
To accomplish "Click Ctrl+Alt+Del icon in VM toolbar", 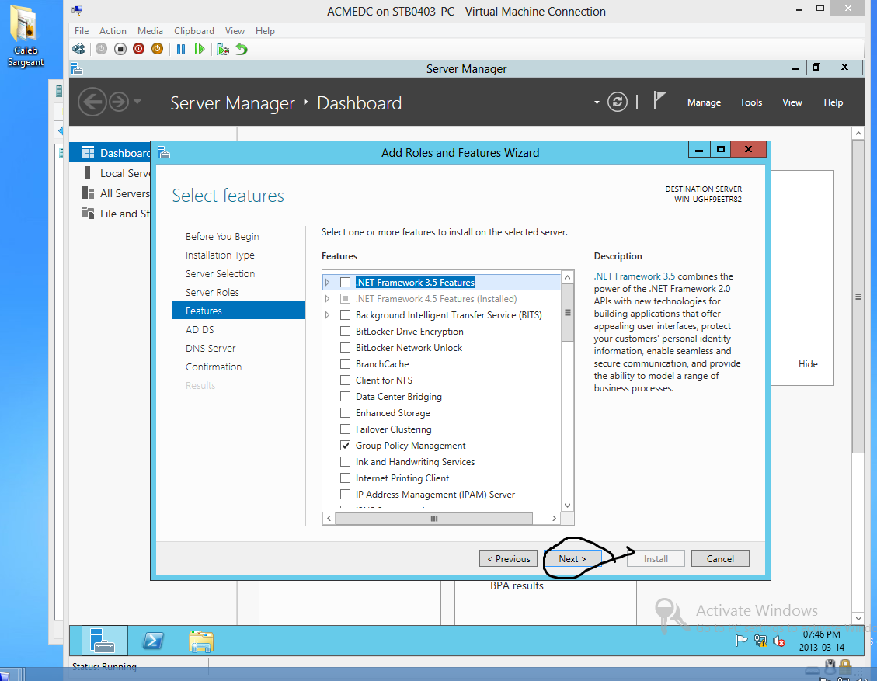I will [x=79, y=49].
